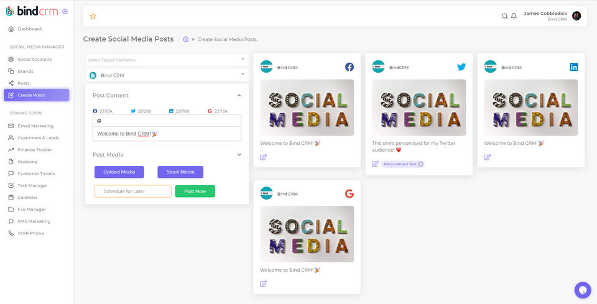
Task: Click Schedule for Later button
Action: pyautogui.click(x=133, y=191)
